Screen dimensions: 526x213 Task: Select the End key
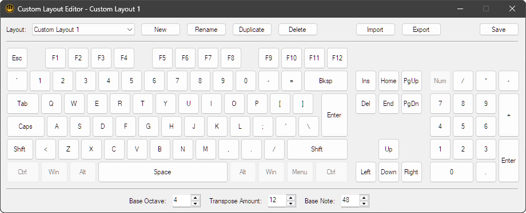pos(388,104)
